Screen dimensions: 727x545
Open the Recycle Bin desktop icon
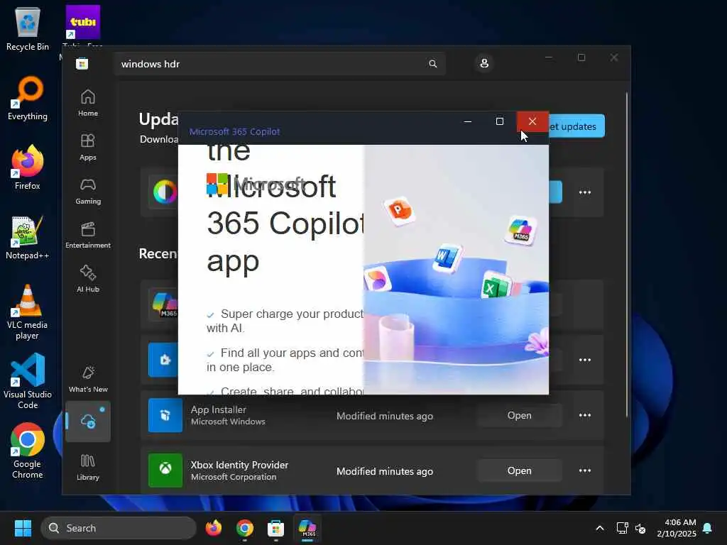click(x=28, y=28)
